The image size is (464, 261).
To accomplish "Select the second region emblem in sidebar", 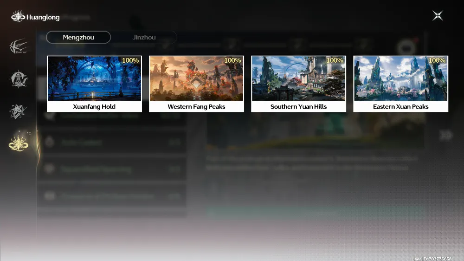I will coord(19,79).
